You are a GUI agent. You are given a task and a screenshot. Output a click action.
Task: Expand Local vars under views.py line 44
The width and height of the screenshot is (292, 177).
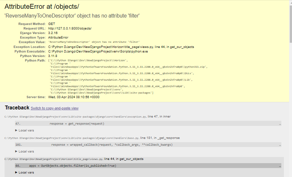point(24,172)
